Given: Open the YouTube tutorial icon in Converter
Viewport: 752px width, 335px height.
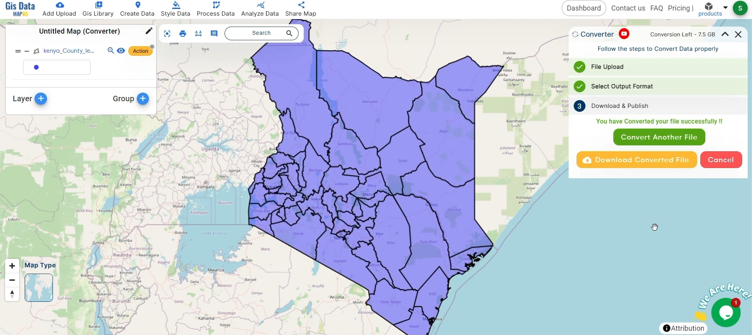Looking at the screenshot, I should click(x=624, y=34).
